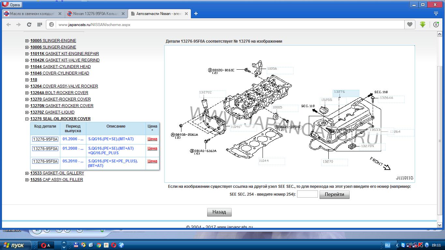Launch red Opera quick launch icon
This screenshot has width=445, height=250.
tap(114, 245)
